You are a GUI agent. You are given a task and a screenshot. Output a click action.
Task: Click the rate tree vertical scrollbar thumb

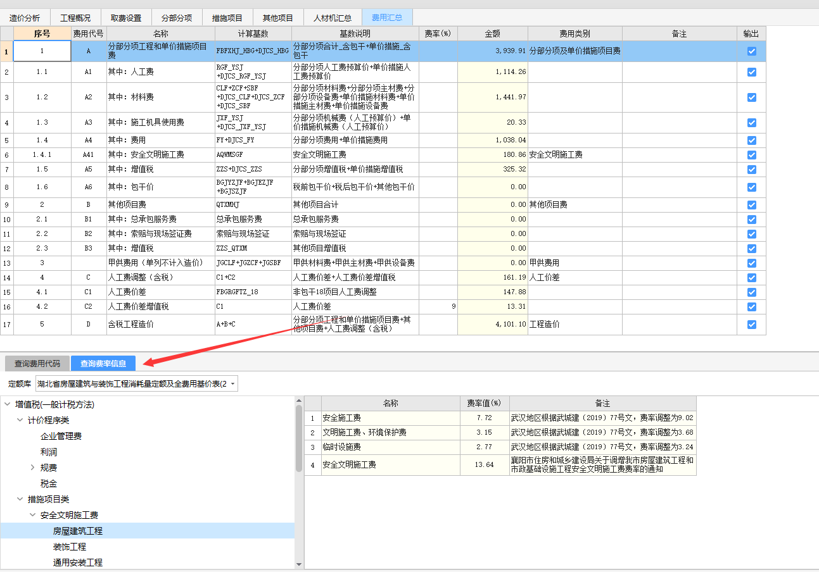[299, 438]
